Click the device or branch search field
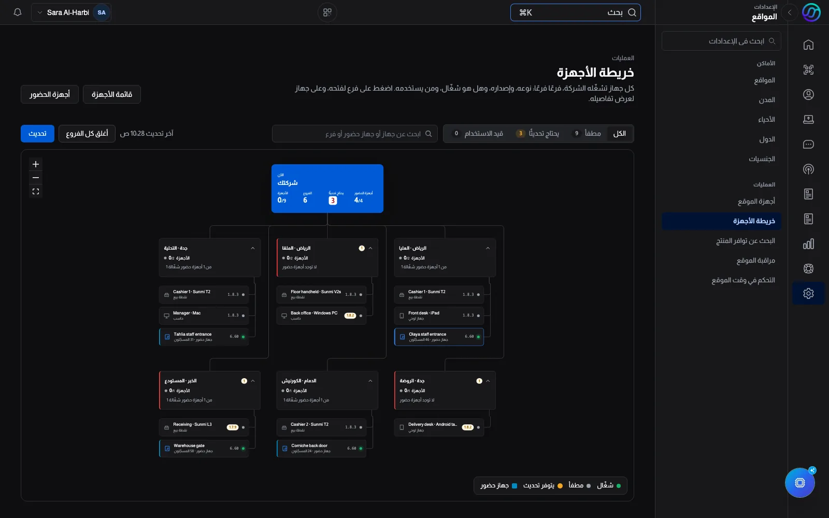The width and height of the screenshot is (829, 518). click(355, 134)
